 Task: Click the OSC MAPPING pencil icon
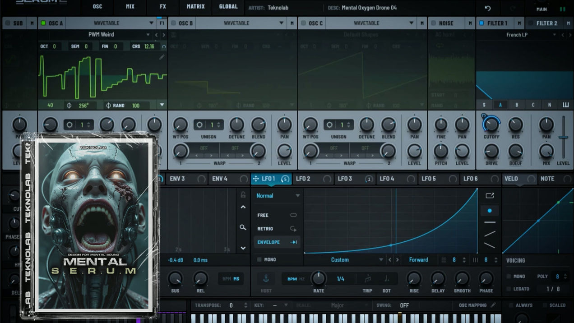pos(494,305)
